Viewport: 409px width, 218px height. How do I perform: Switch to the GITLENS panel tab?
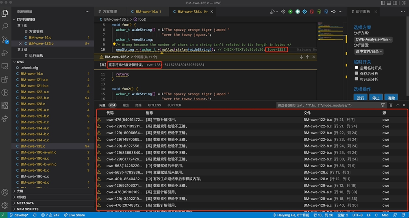154,105
